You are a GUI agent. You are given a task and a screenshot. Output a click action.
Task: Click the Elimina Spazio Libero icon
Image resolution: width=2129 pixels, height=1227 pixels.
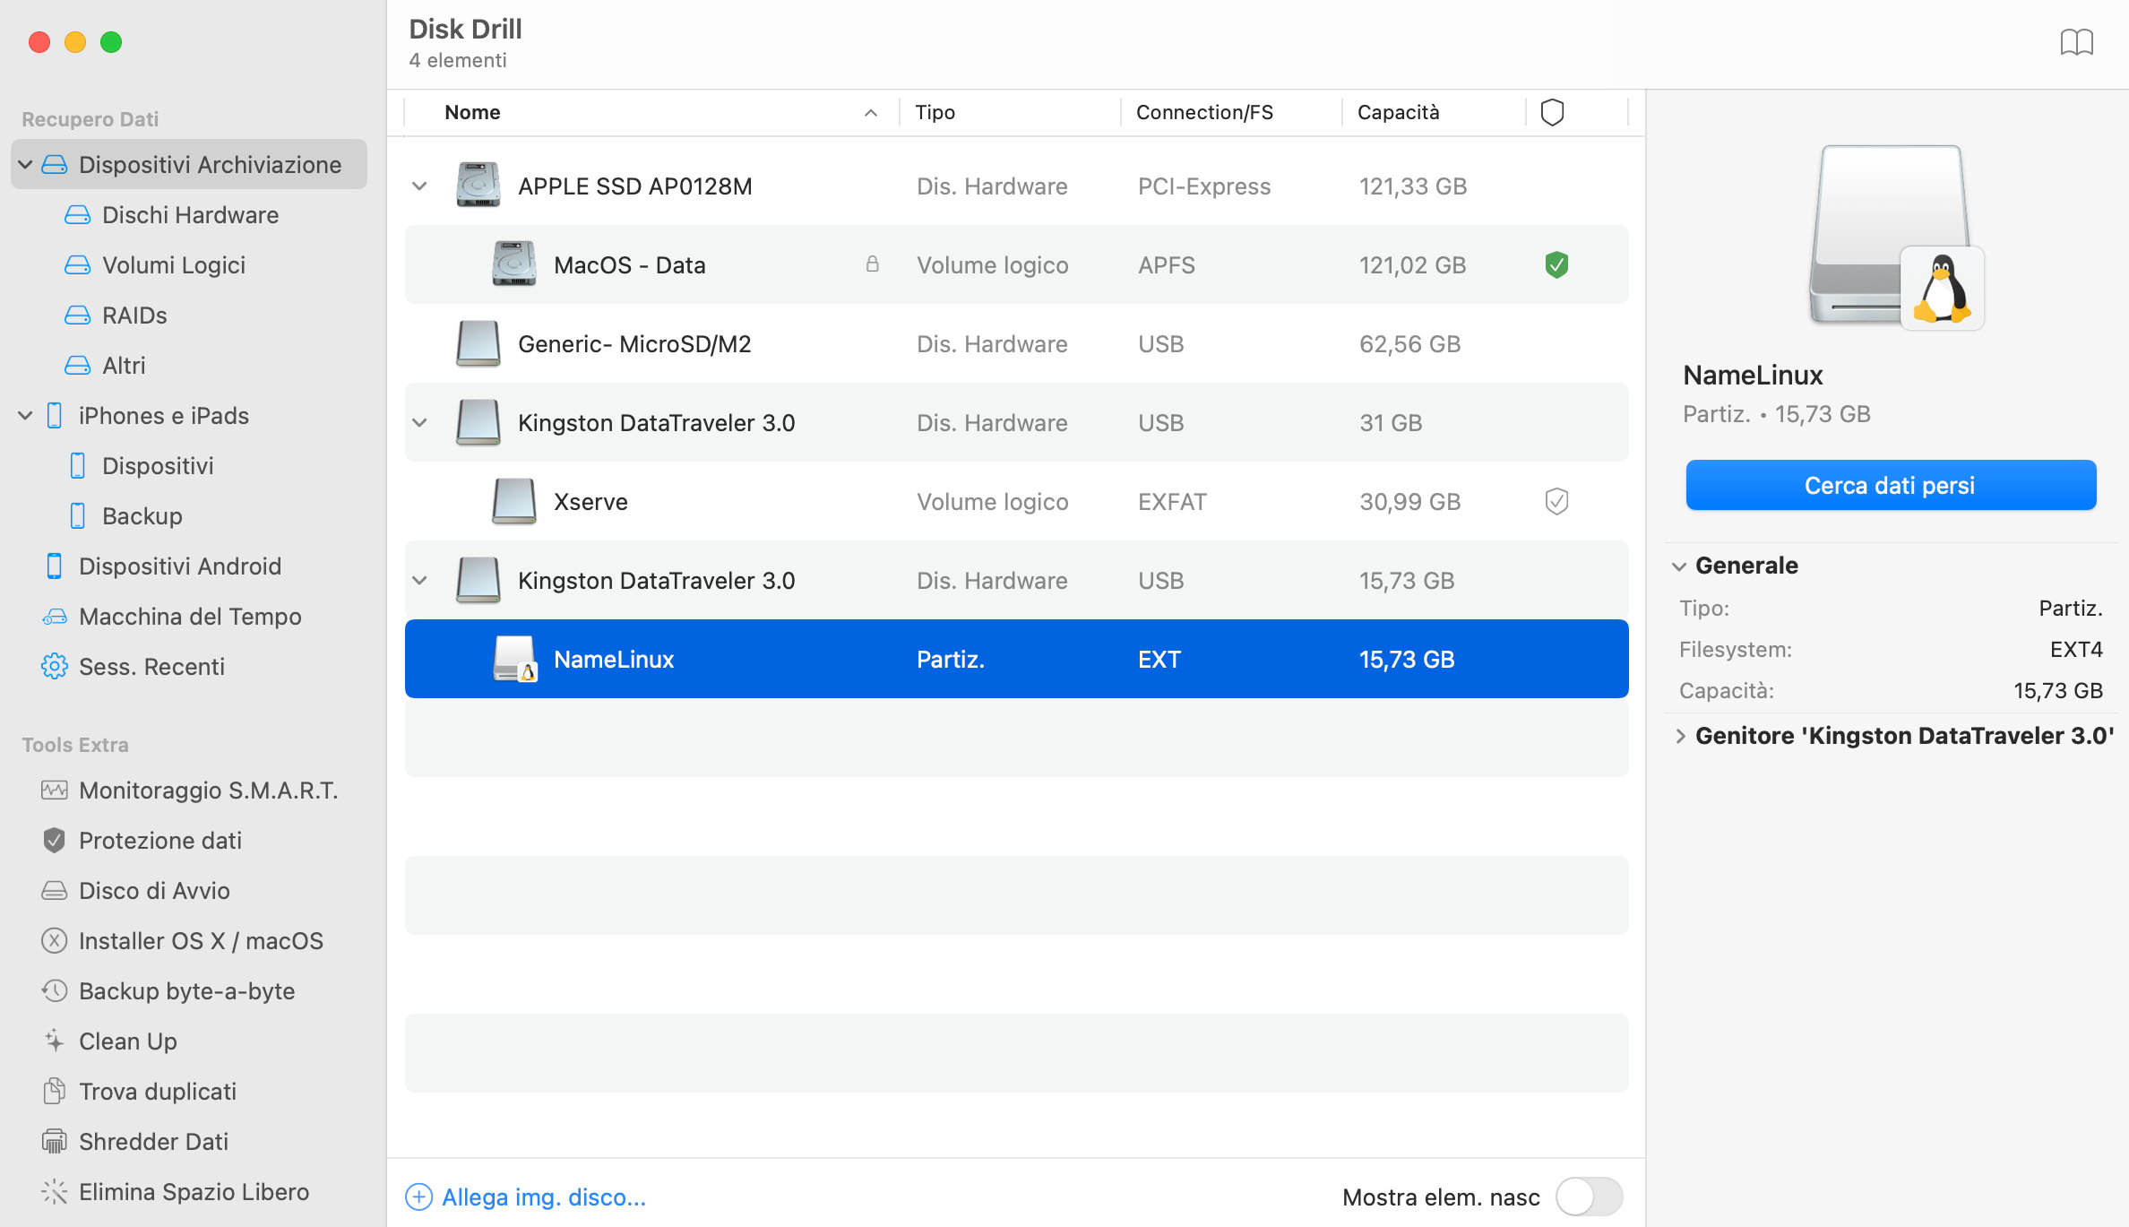click(x=54, y=1192)
